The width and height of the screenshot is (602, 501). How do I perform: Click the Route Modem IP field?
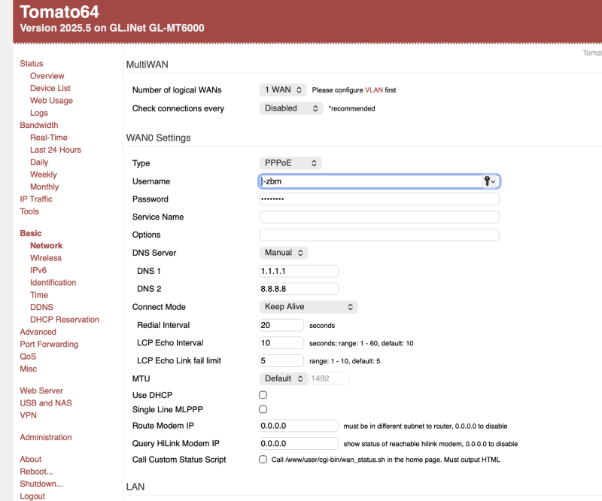(299, 426)
